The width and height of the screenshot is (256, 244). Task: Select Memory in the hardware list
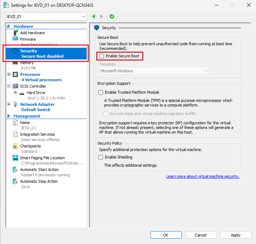(27, 63)
